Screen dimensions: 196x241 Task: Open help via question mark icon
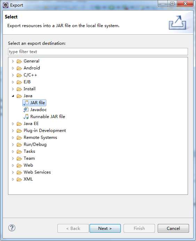pyautogui.click(x=12, y=228)
